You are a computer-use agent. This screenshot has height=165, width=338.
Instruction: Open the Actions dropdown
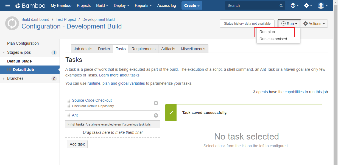point(314,24)
